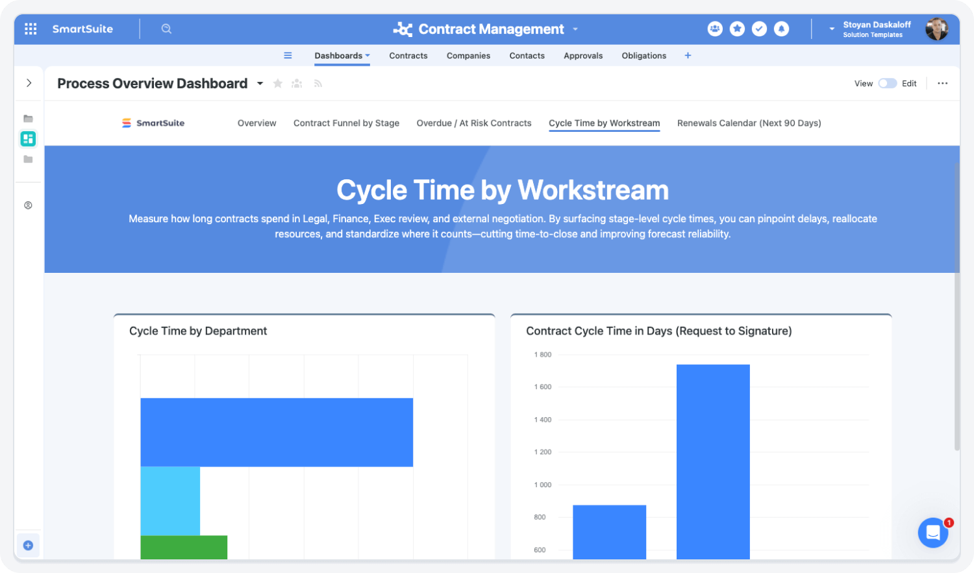Open Overdue / At Risk Contracts section

tap(474, 123)
